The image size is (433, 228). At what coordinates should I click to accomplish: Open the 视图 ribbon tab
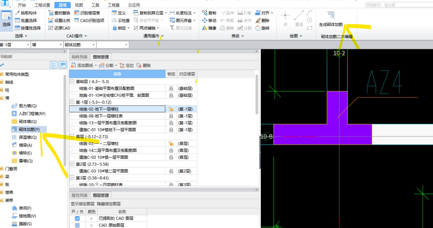tap(79, 5)
